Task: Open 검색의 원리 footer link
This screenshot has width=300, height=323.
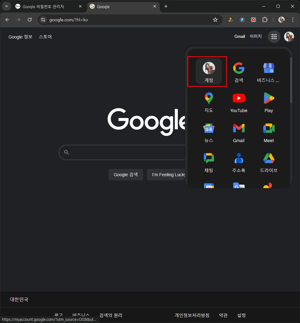Action: [111, 315]
